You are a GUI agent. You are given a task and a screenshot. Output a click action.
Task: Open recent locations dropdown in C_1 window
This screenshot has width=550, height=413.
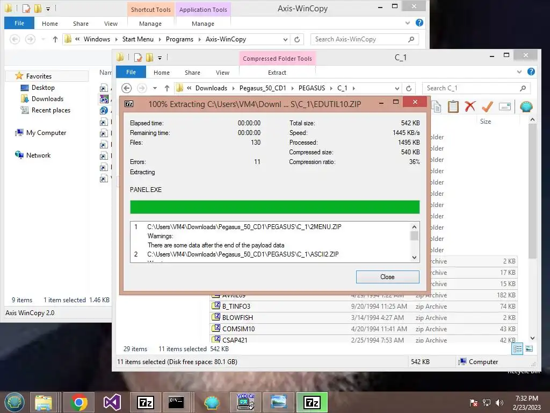(x=155, y=88)
